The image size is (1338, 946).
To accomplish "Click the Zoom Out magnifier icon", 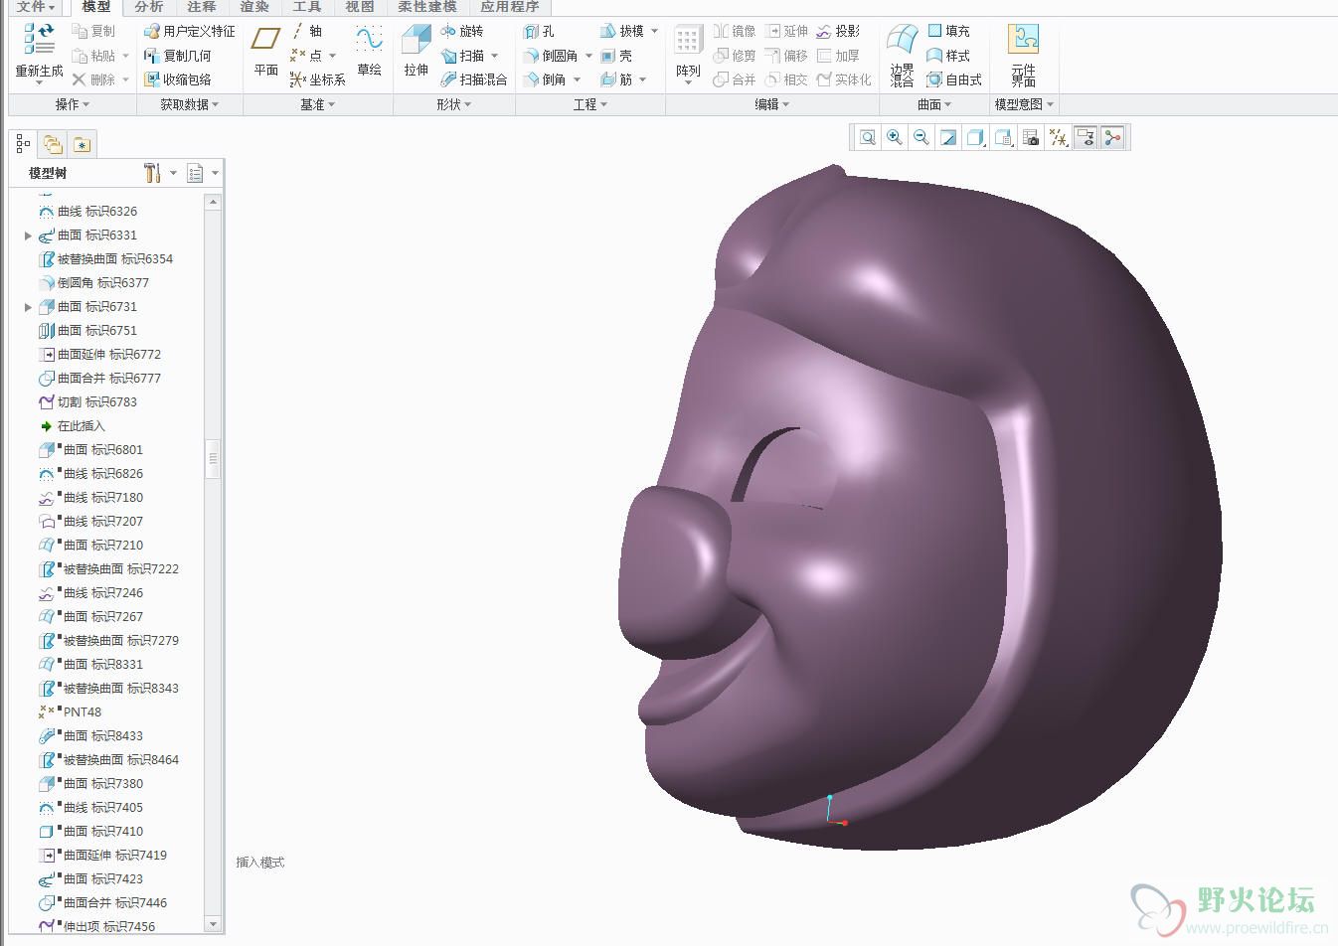I will click(921, 138).
